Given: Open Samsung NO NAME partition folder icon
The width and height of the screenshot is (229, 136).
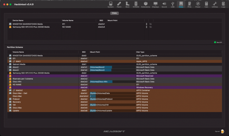Looking at the screenshot, I should click(x=150, y=27).
